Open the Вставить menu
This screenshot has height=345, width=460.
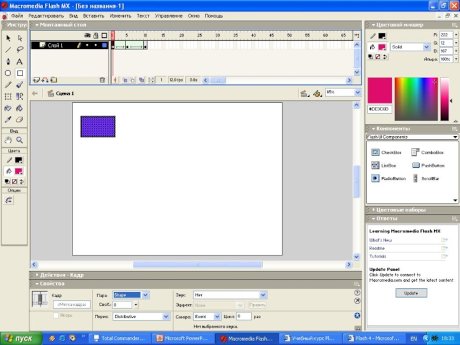(x=93, y=16)
